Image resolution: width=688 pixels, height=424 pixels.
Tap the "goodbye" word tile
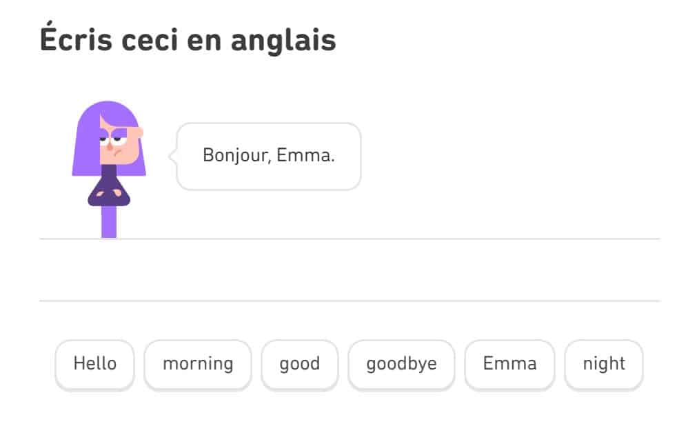coord(401,364)
